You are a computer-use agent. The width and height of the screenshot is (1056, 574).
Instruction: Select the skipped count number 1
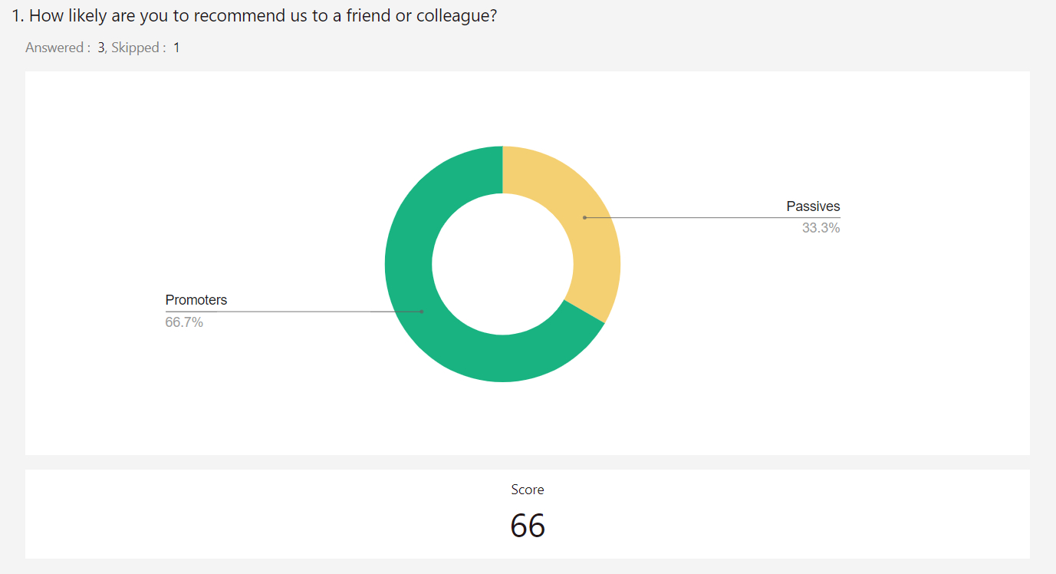click(x=176, y=48)
